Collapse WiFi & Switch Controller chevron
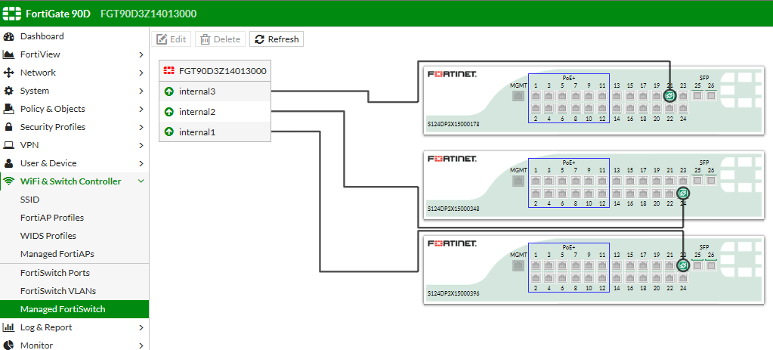Image resolution: width=773 pixels, height=350 pixels. (141, 181)
